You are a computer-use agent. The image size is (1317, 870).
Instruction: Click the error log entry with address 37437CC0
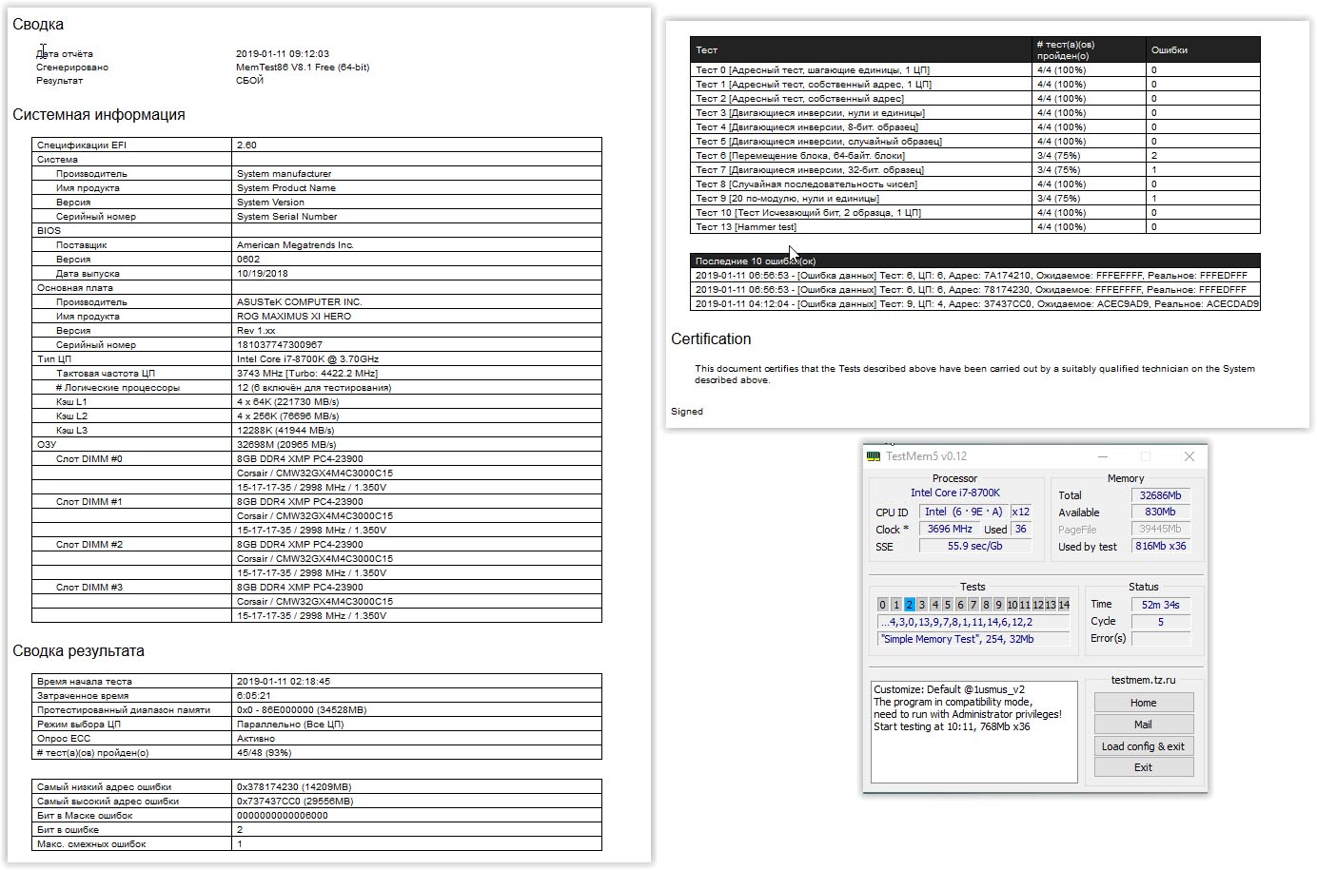pos(975,304)
